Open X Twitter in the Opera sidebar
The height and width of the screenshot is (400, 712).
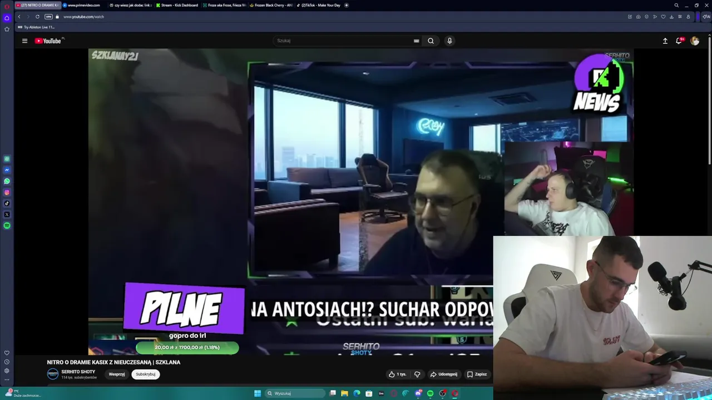[7, 214]
